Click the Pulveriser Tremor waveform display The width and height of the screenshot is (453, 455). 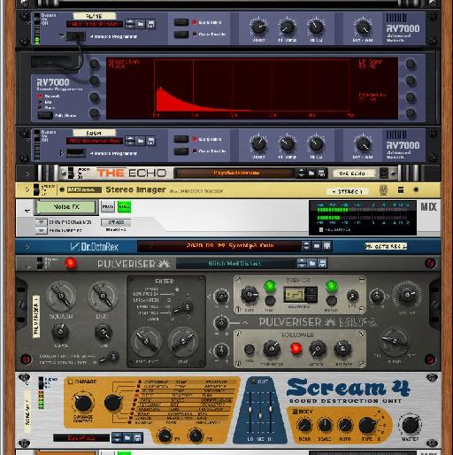pyautogui.click(x=295, y=294)
